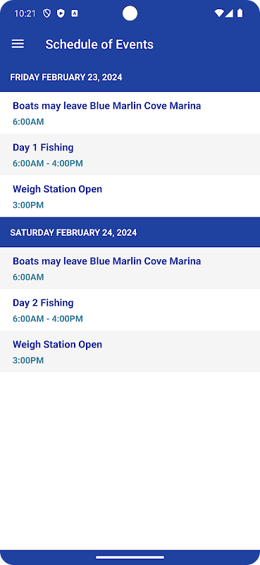Open Friday's Weigh Station Open event
Image resolution: width=260 pixels, height=565 pixels.
130,196
